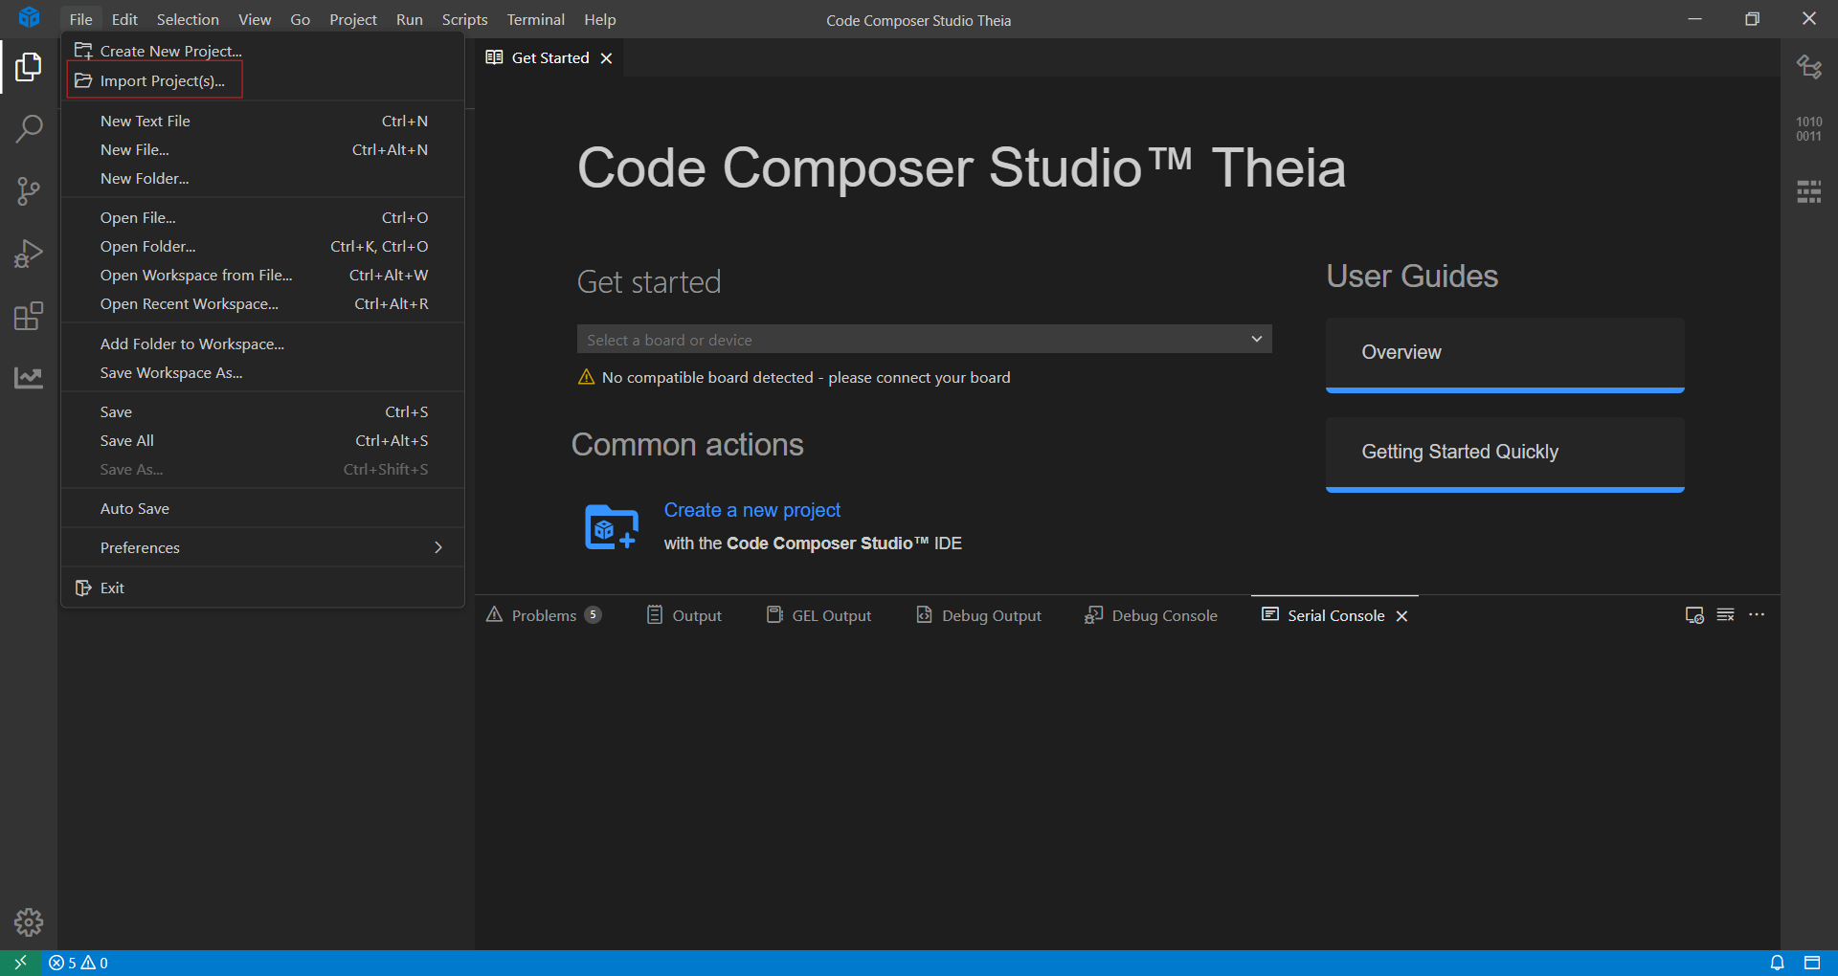Open the Selection menu
The width and height of the screenshot is (1838, 976).
(x=188, y=19)
